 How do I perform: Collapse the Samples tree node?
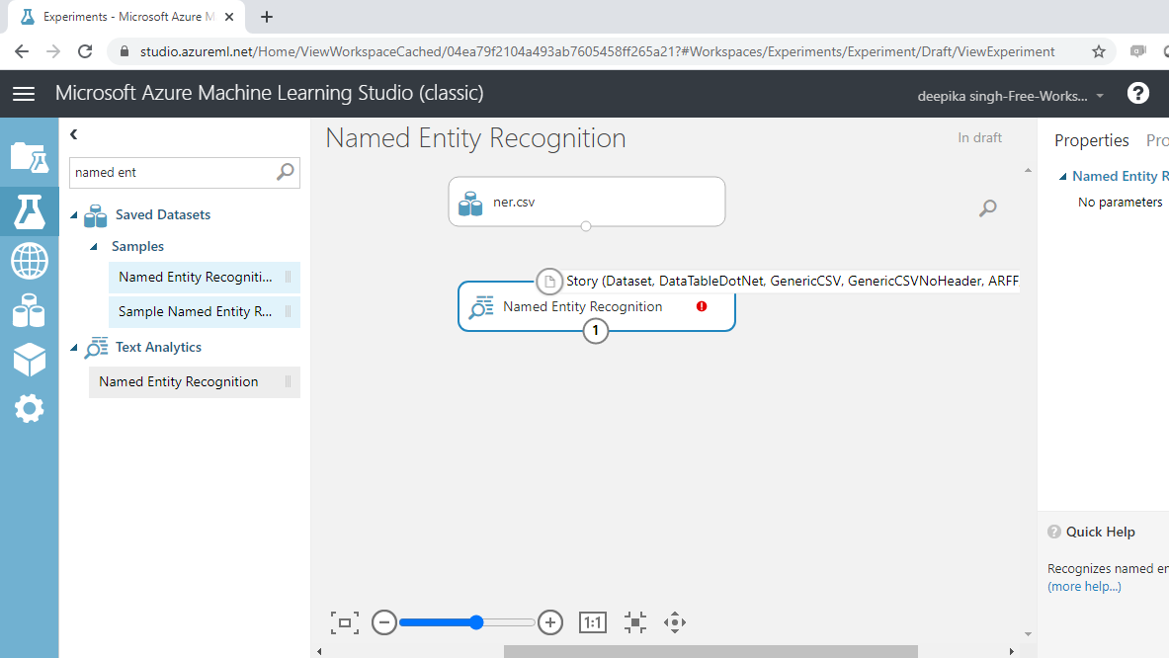tap(93, 247)
